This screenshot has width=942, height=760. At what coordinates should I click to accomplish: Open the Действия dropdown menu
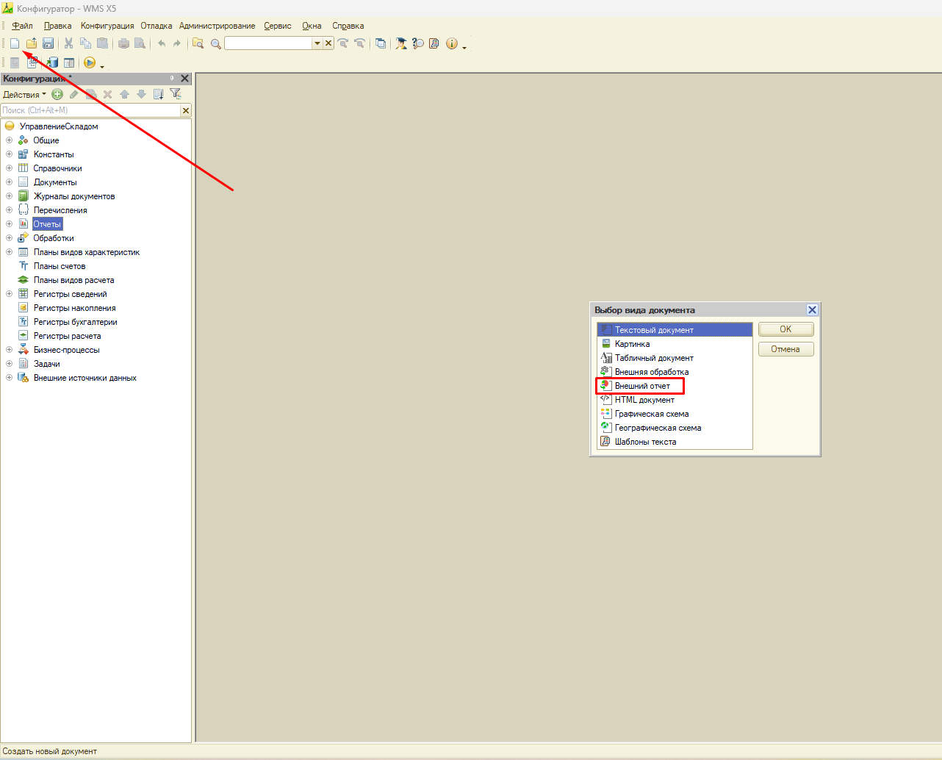point(24,95)
